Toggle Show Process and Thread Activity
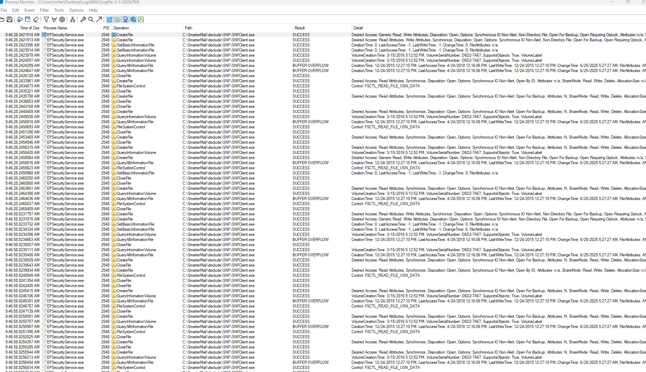This screenshot has height=372, width=646. 133,19
